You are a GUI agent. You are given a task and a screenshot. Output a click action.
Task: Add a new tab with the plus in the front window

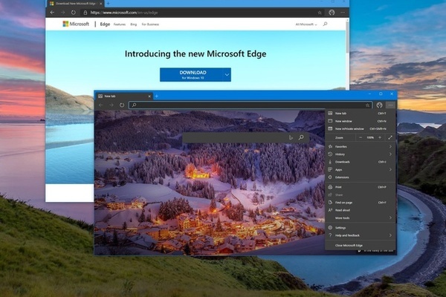point(156,97)
